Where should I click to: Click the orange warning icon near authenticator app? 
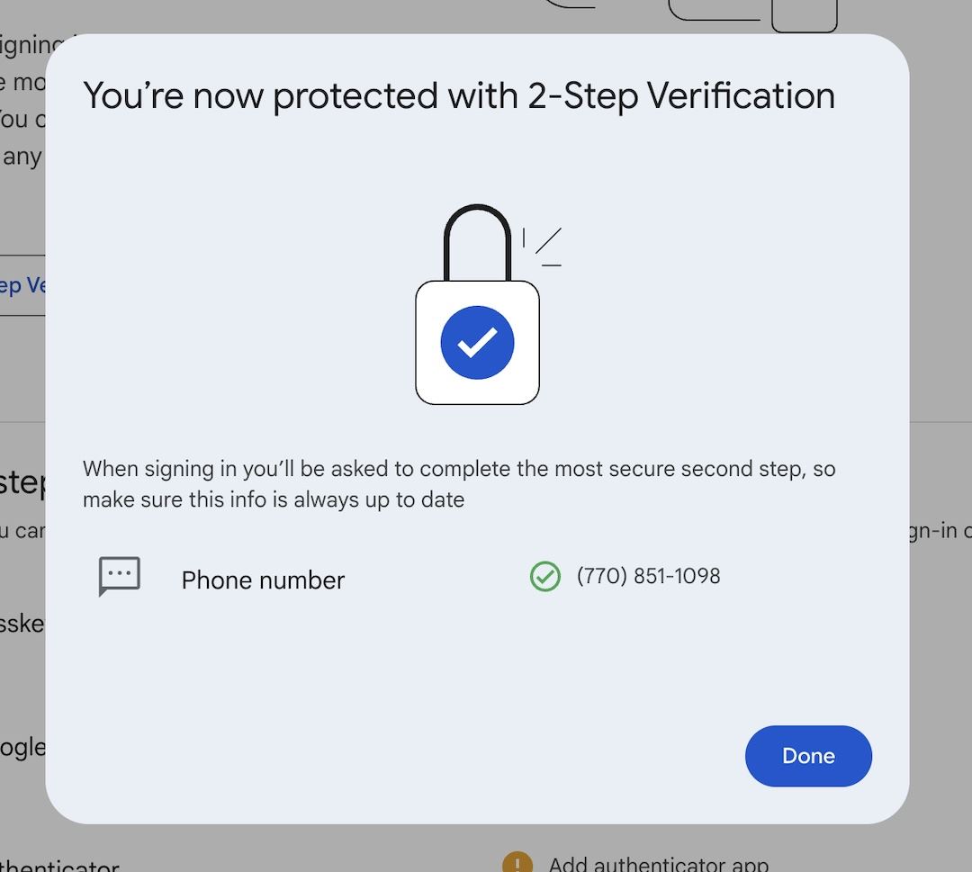pyautogui.click(x=517, y=862)
